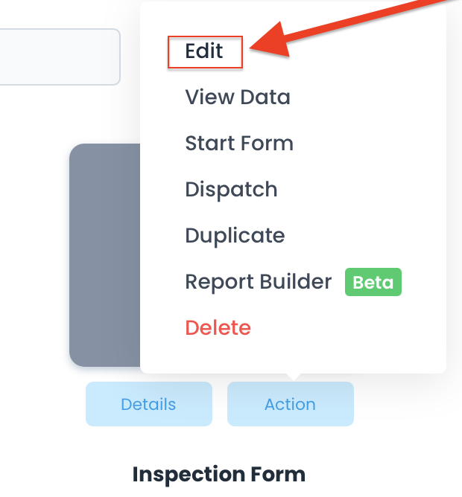
Task: Click Edit in the action menu
Action: click(x=204, y=51)
